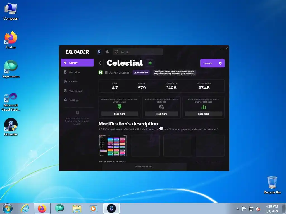
Task: Click the green Minecraft M icon
Action: pos(101,73)
